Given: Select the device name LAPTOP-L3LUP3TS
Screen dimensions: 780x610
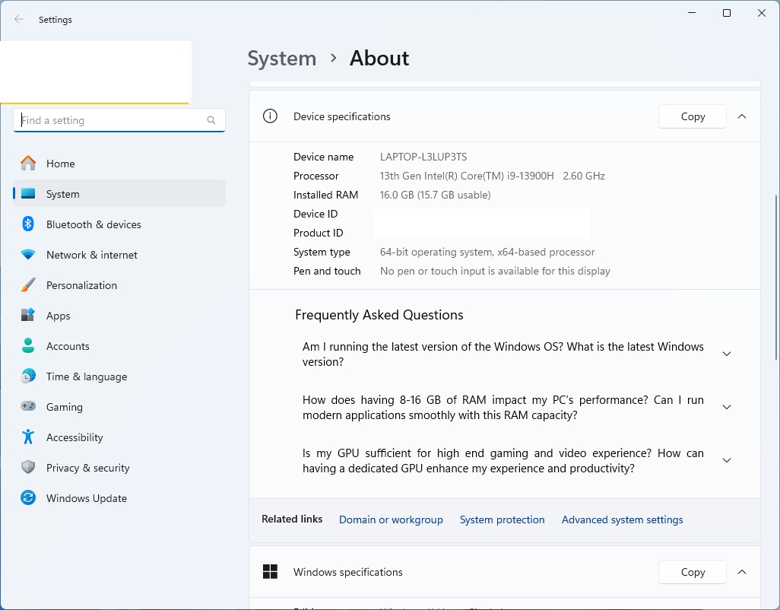Looking at the screenshot, I should point(423,157).
